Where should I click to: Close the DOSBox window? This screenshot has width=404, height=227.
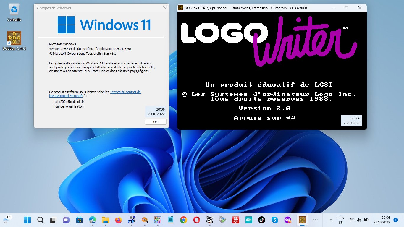pos(360,8)
